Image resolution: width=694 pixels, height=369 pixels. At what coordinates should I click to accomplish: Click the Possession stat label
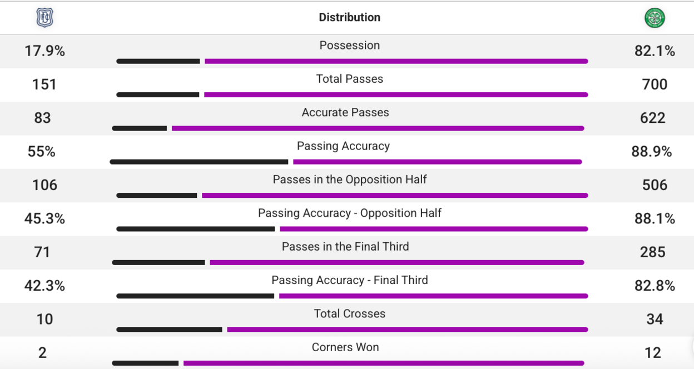(x=349, y=46)
